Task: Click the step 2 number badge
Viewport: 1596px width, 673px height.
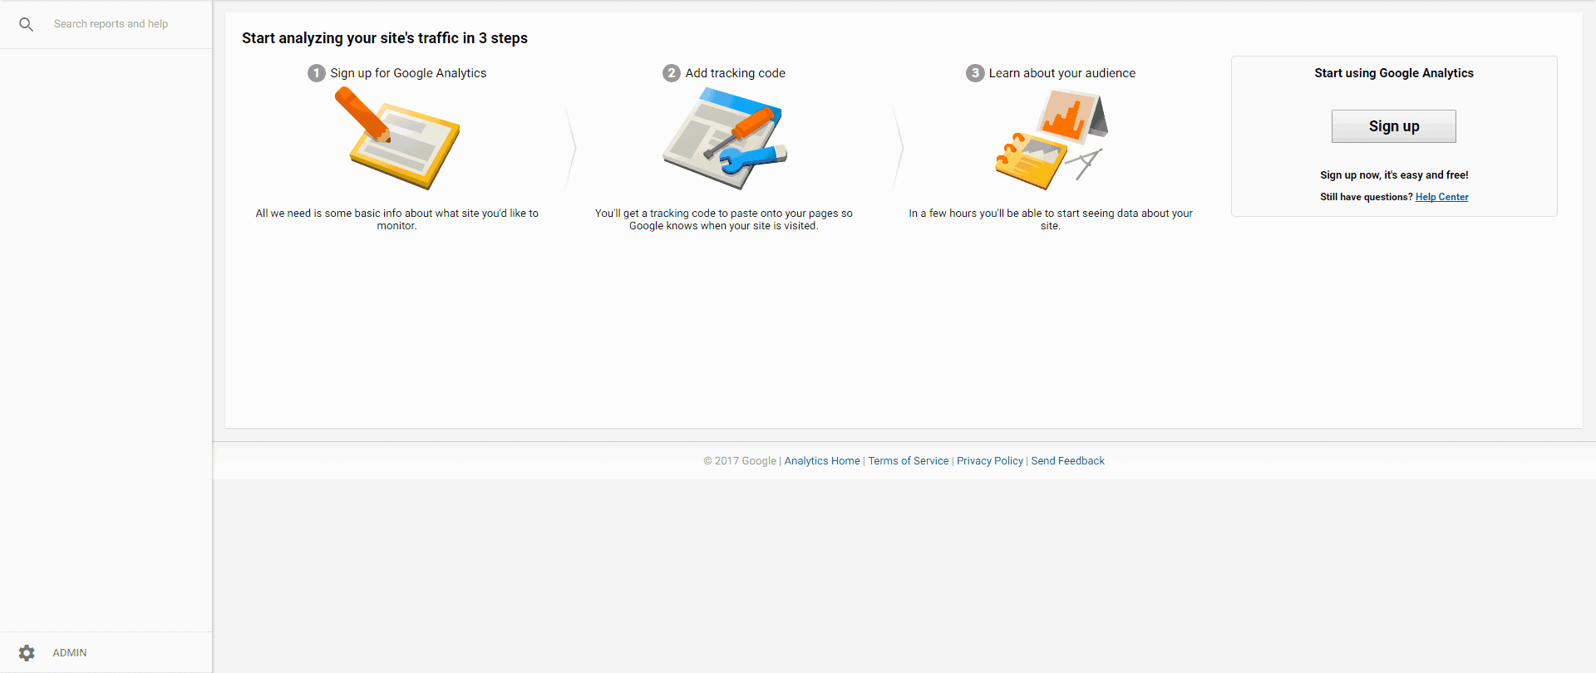Action: (x=672, y=73)
